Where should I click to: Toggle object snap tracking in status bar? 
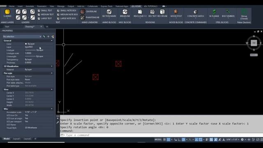[196, 140]
